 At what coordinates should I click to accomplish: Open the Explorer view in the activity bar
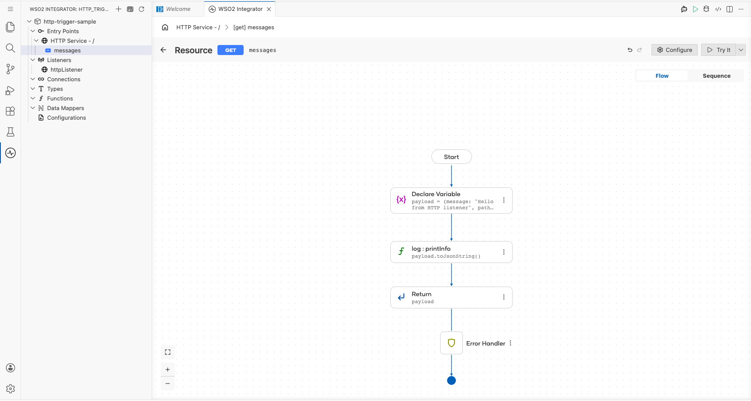[10, 27]
